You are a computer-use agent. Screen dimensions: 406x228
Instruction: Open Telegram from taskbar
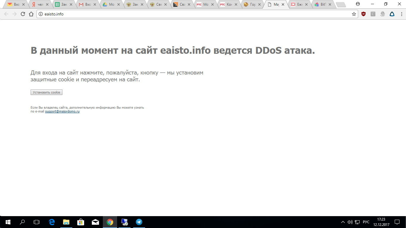coord(139,222)
